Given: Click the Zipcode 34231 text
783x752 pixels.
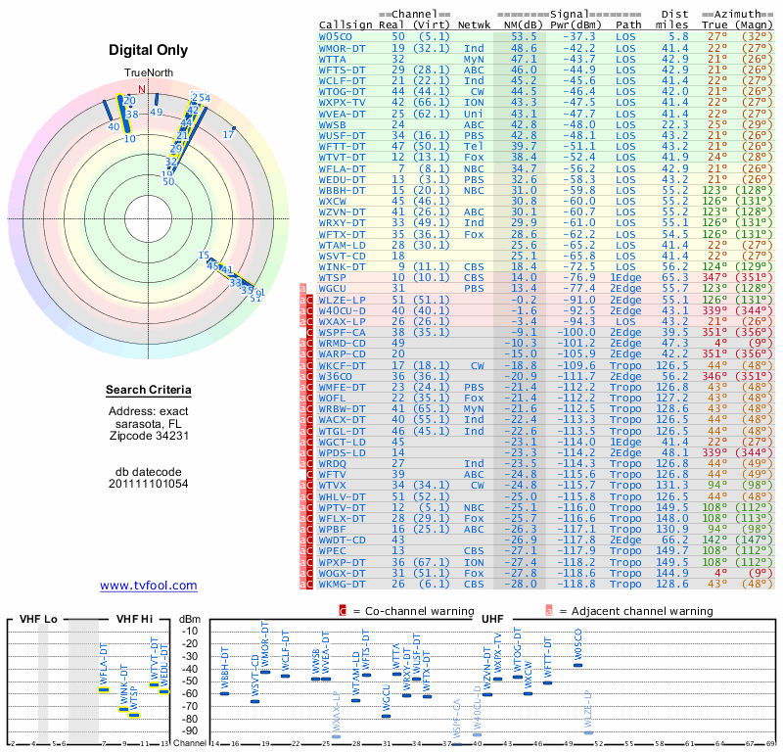Looking at the screenshot, I should [150, 436].
